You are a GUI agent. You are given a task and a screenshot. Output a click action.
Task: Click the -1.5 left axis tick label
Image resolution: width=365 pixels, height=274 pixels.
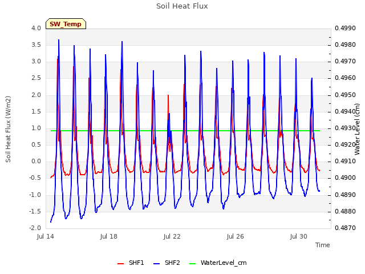[x=35, y=211]
